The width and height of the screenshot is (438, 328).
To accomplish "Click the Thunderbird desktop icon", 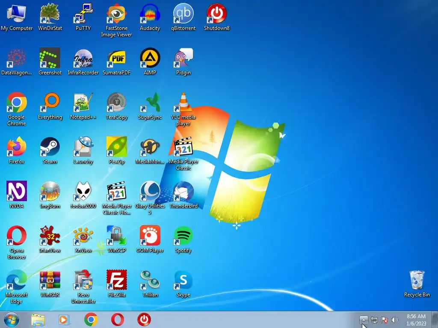I will click(x=183, y=195).
